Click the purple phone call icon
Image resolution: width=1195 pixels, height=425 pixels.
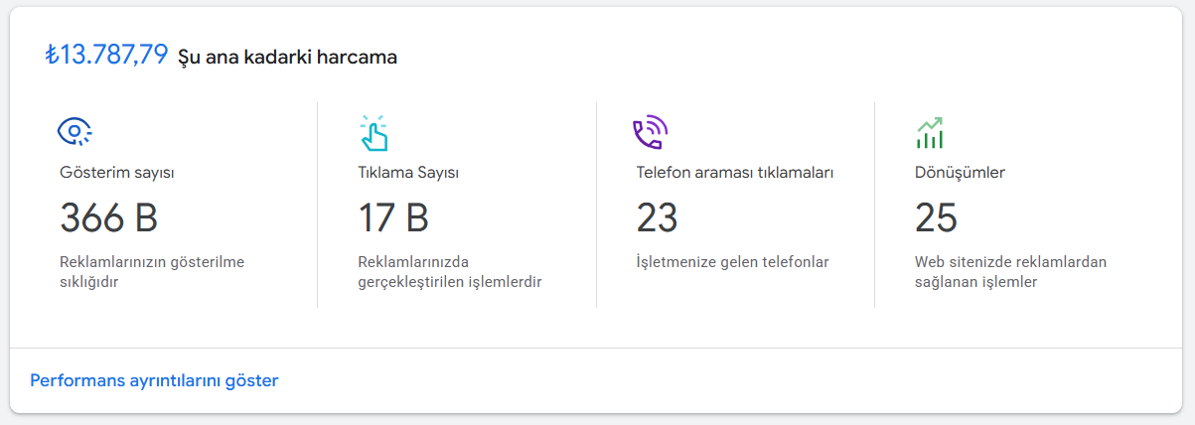(x=650, y=132)
